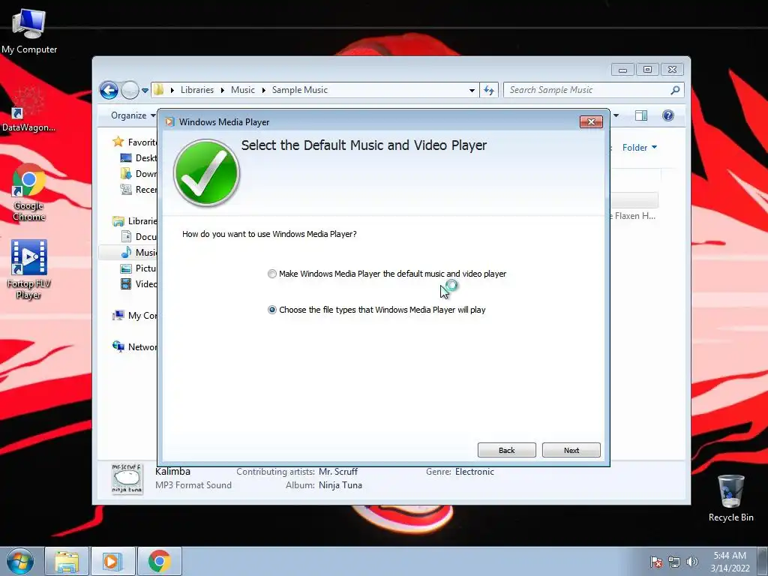
Task: Select Videos in the navigation pane
Action: tap(139, 284)
